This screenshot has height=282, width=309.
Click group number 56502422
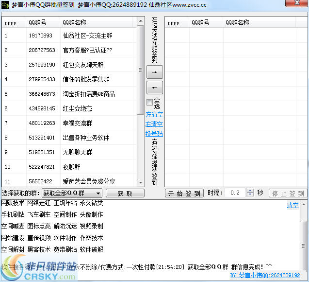pos(40,181)
